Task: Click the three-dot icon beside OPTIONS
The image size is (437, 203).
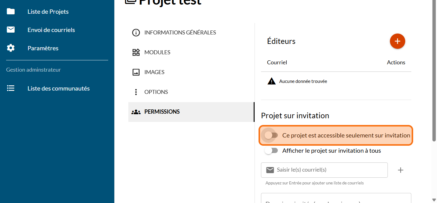Action: tap(136, 92)
